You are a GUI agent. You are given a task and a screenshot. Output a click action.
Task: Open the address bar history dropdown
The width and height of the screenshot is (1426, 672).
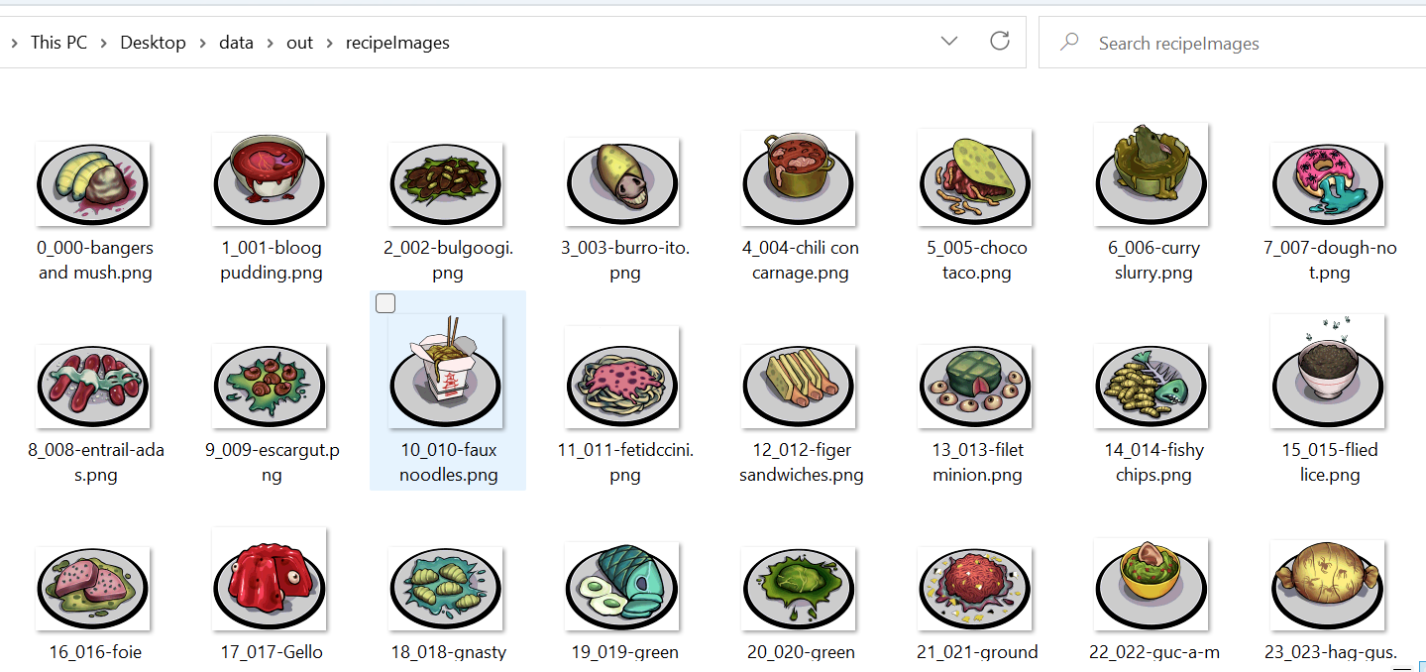pyautogui.click(x=948, y=41)
